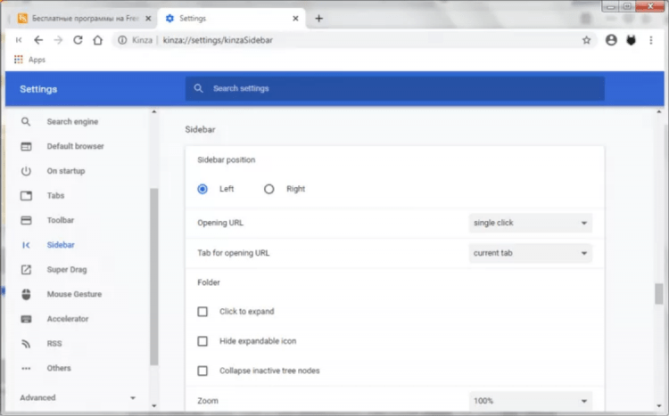This screenshot has width=669, height=416.
Task: Click the Search settings field
Action: pos(394,89)
